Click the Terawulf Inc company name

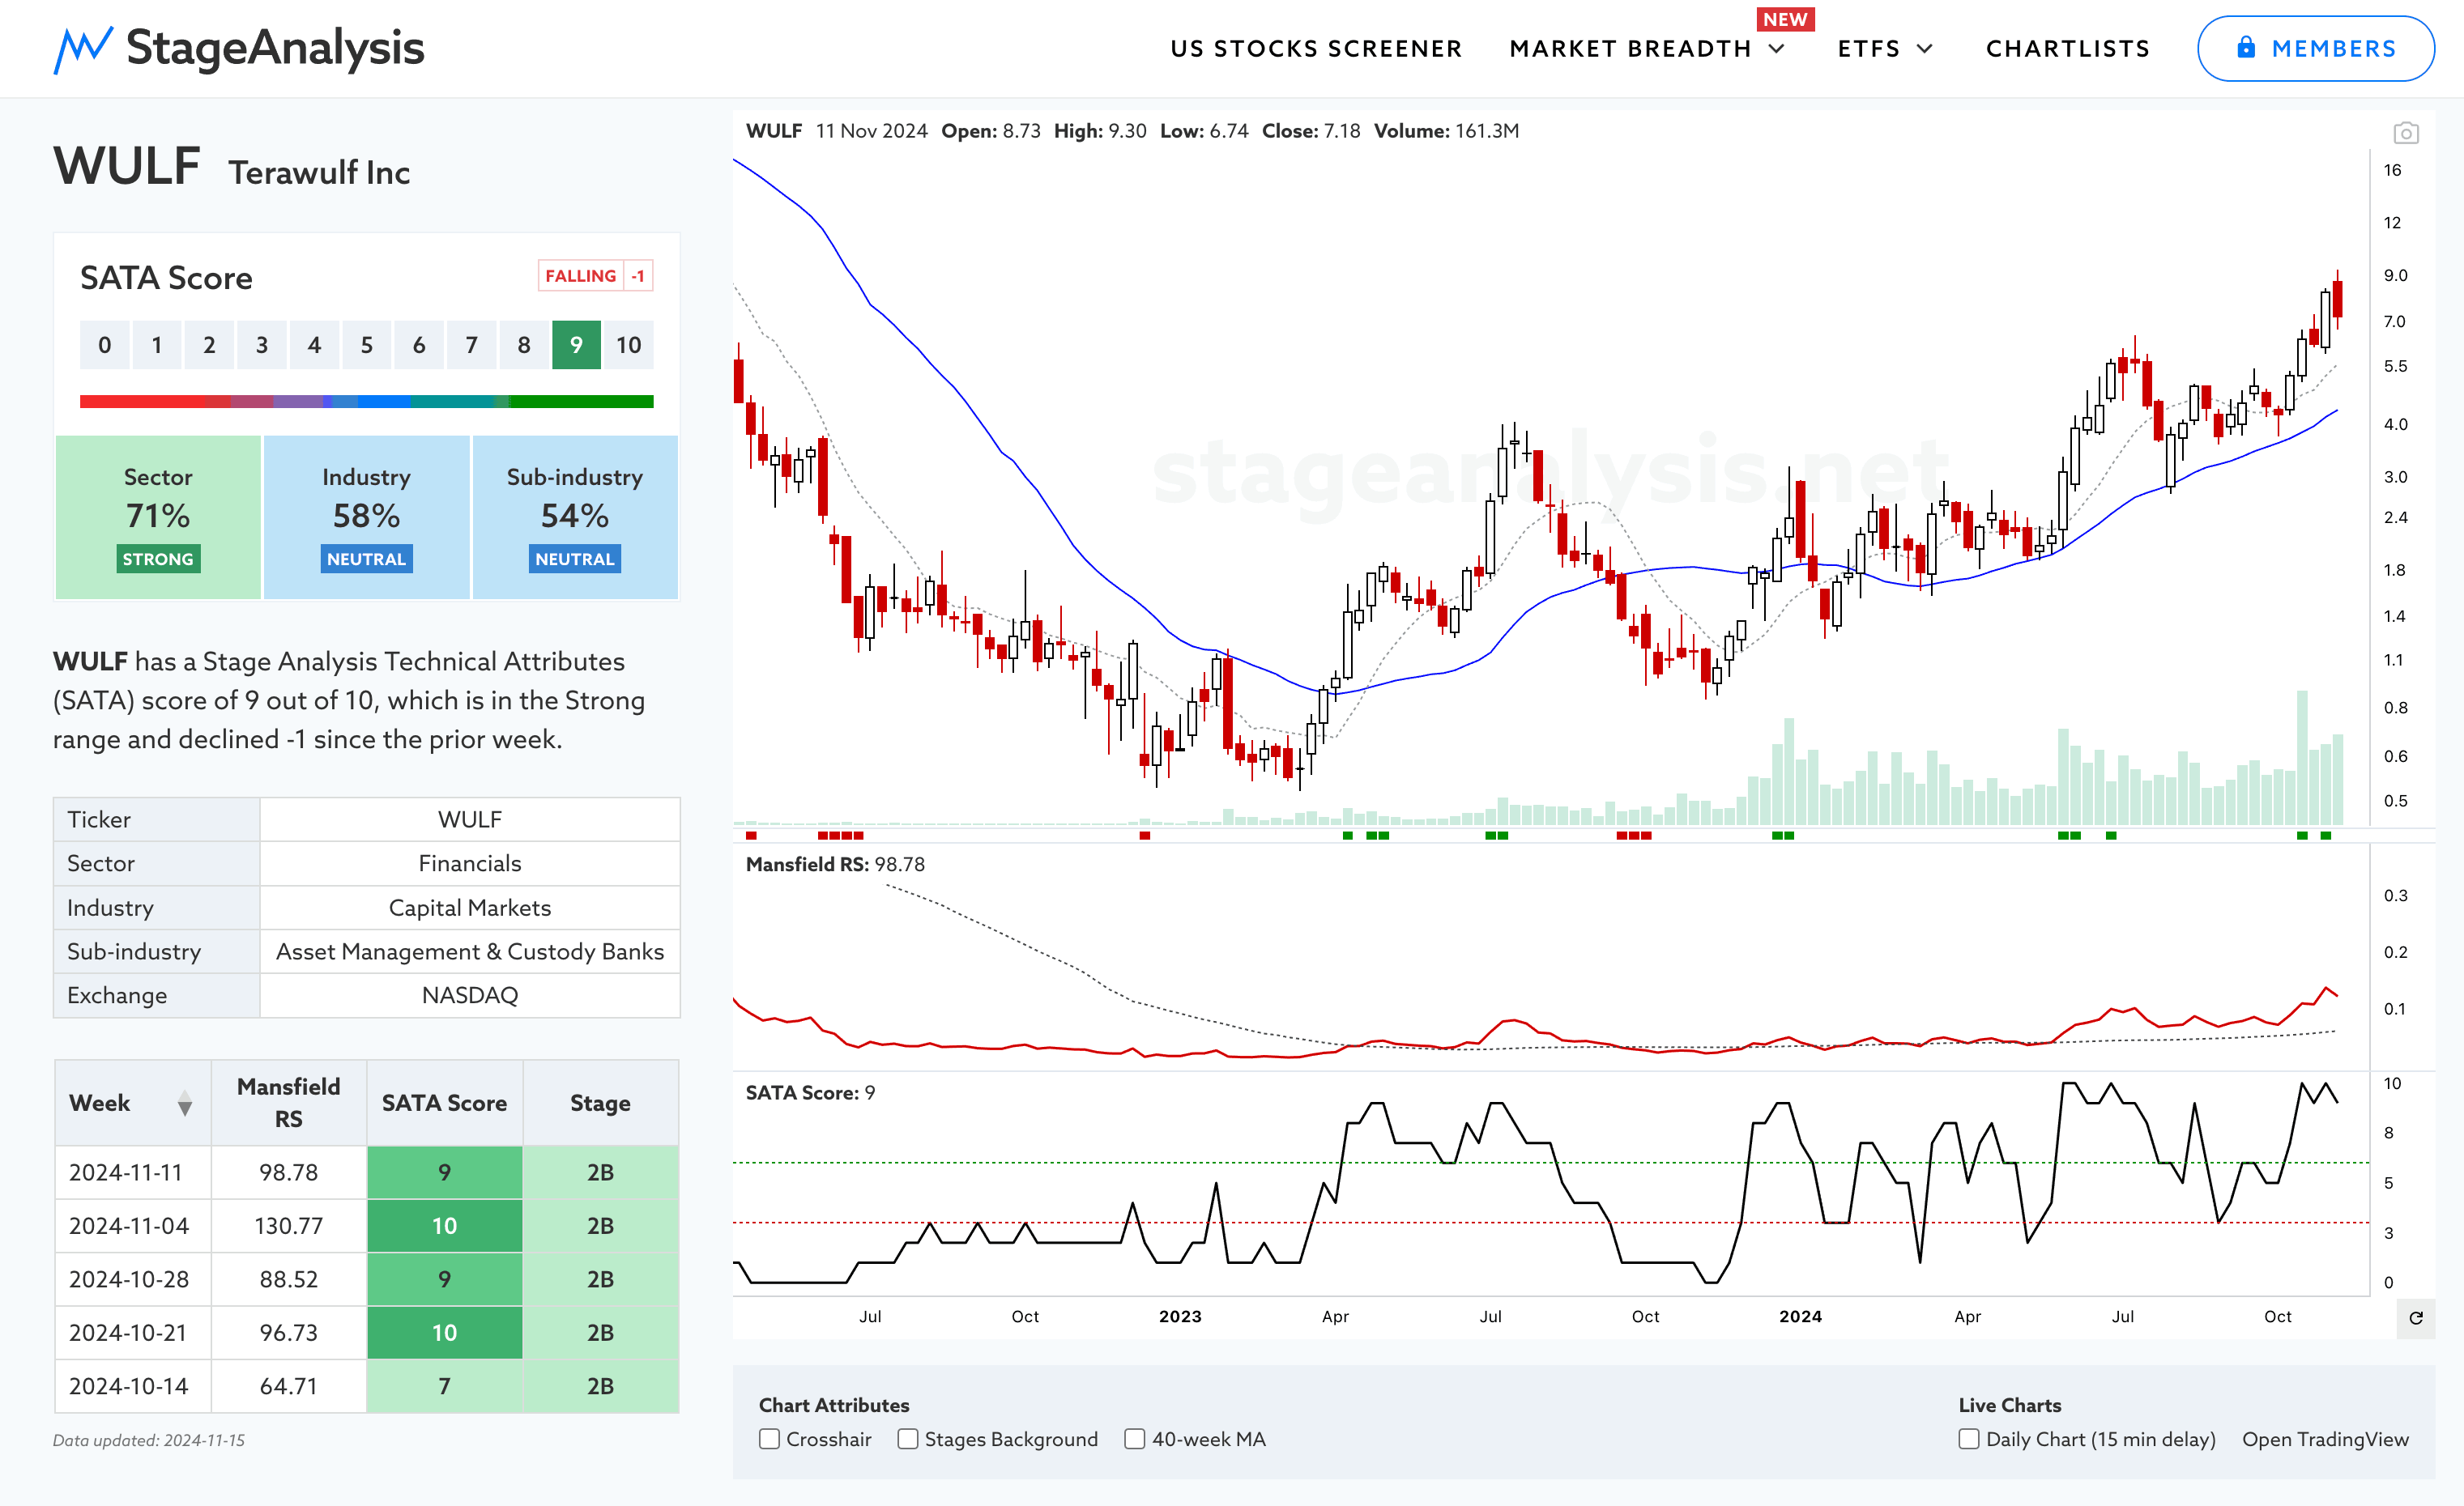(319, 173)
